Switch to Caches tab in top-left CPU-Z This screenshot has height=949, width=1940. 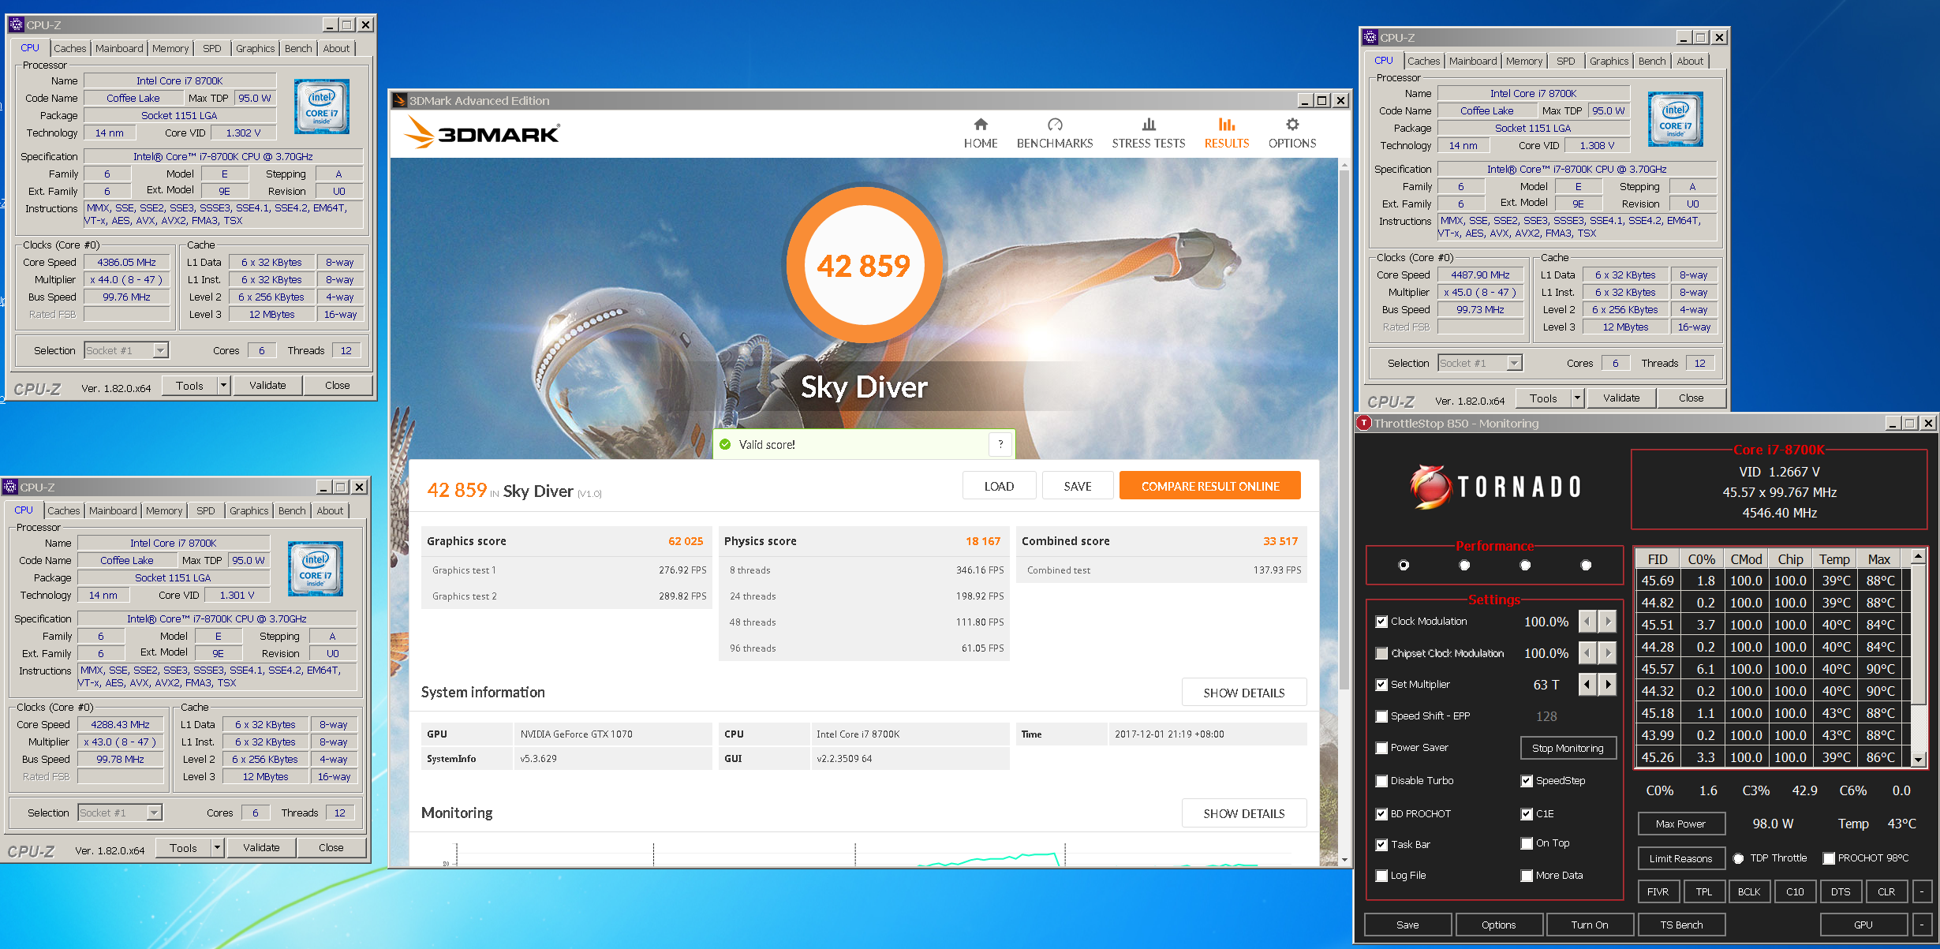point(70,49)
